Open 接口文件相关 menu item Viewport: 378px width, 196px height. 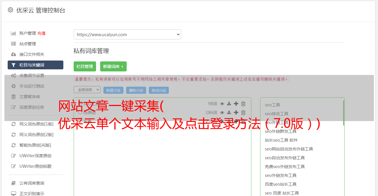(32, 54)
